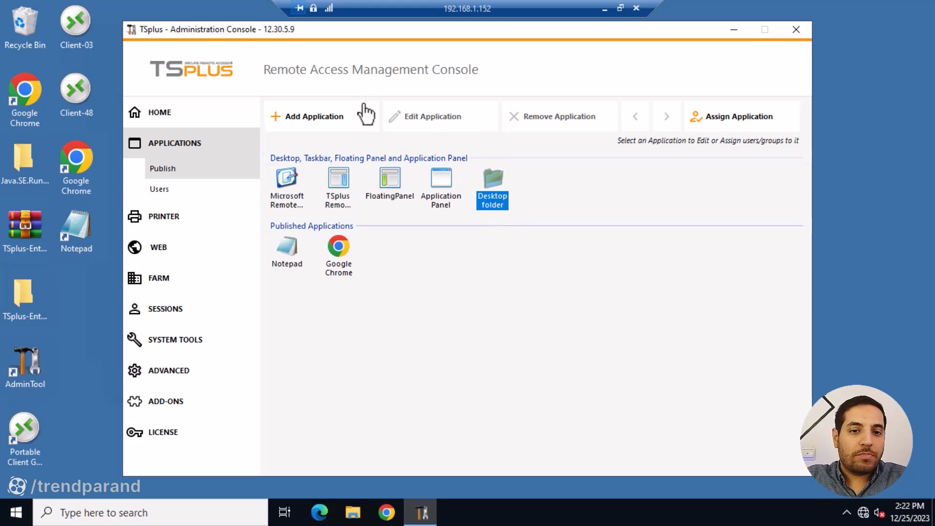The image size is (935, 526).
Task: Select the Publish submenu item
Action: (x=202, y=169)
